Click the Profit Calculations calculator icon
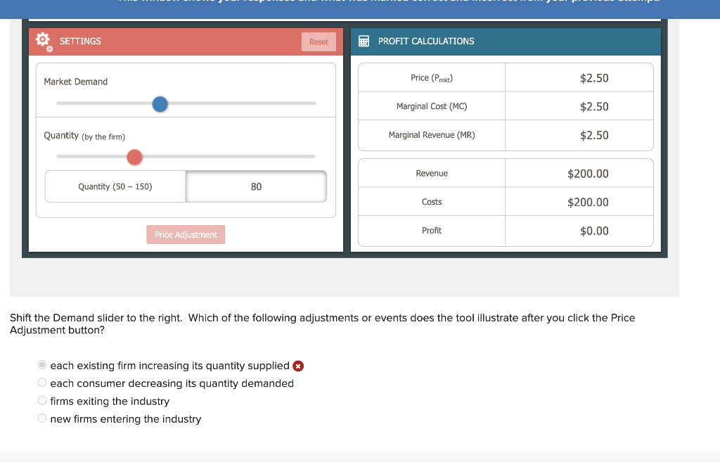The width and height of the screenshot is (720, 462). click(364, 41)
